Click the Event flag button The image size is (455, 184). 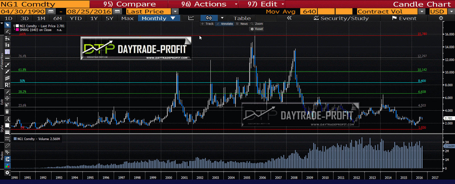tap(404, 18)
